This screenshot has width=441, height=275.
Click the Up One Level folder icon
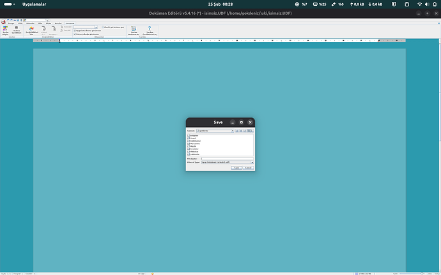(x=237, y=130)
